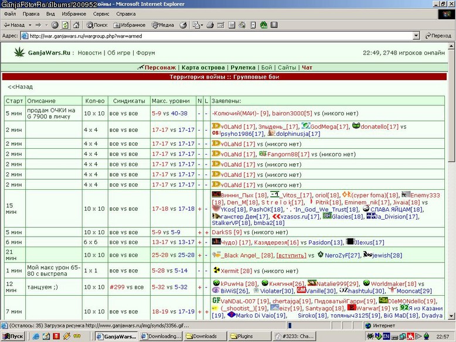The image size is (456, 342).
Task: Click the <<Назад back link
Action: point(20,87)
